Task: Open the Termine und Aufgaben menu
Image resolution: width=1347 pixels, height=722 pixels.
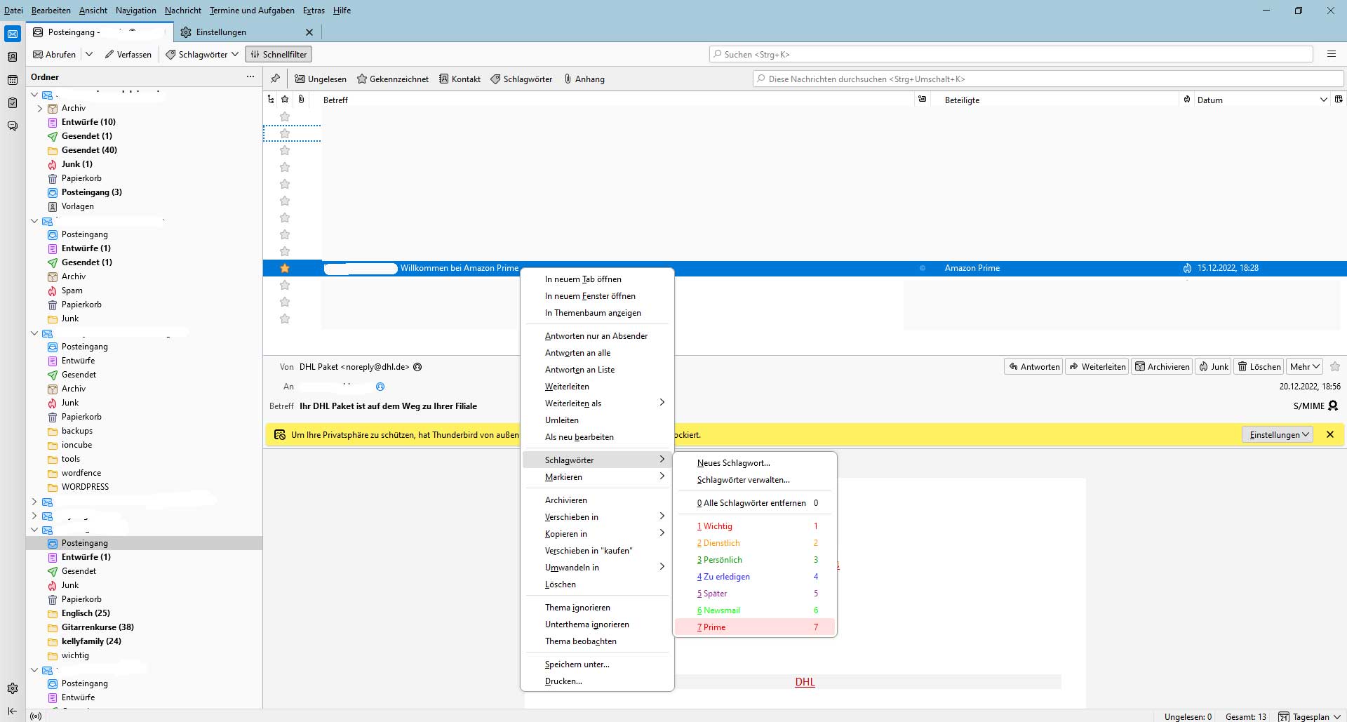Action: (252, 10)
